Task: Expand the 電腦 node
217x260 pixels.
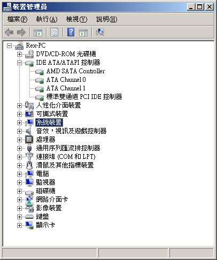Action: 19,174
